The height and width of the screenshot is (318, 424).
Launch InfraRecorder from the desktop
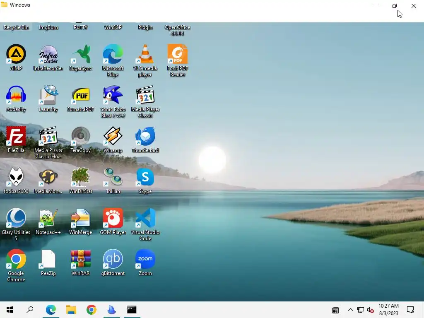(48, 58)
